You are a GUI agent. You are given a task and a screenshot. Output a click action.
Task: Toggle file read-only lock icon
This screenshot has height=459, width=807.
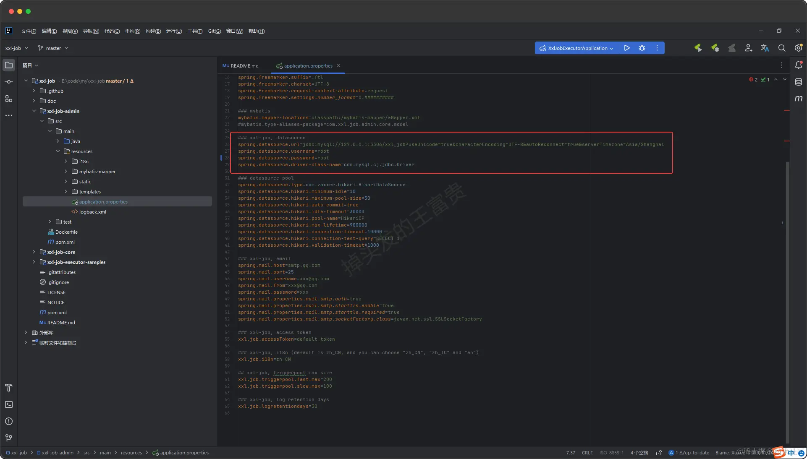coord(659,453)
